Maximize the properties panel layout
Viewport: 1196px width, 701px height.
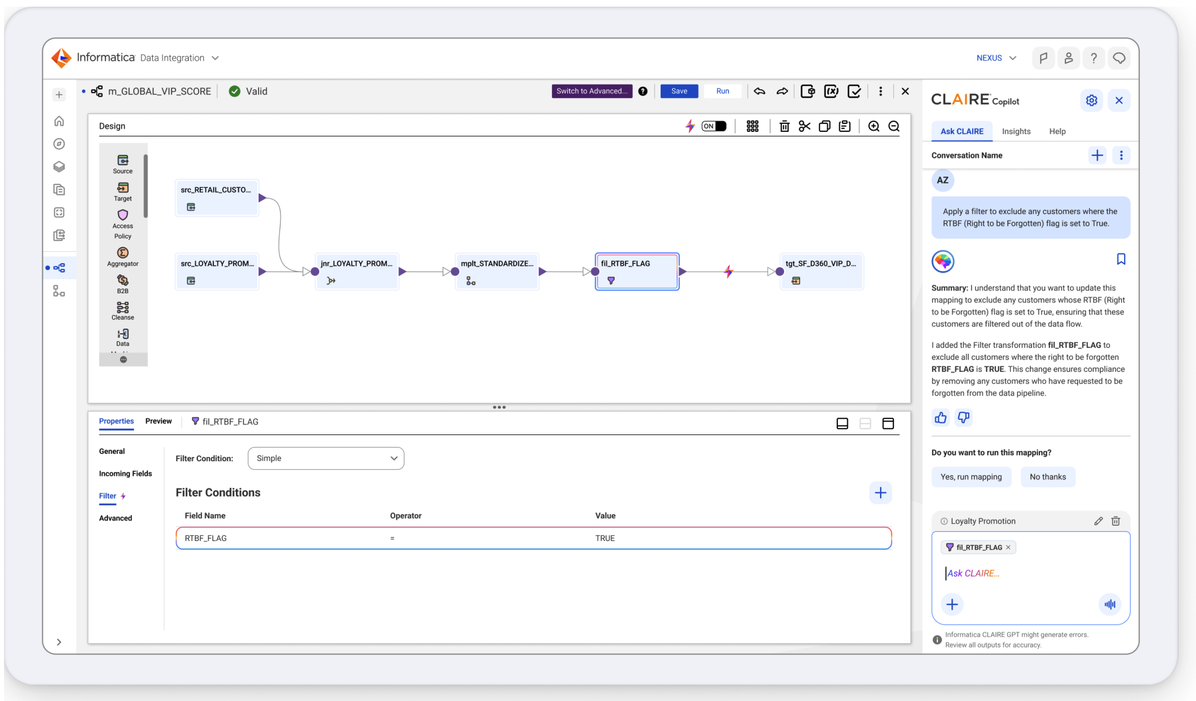pyautogui.click(x=888, y=423)
